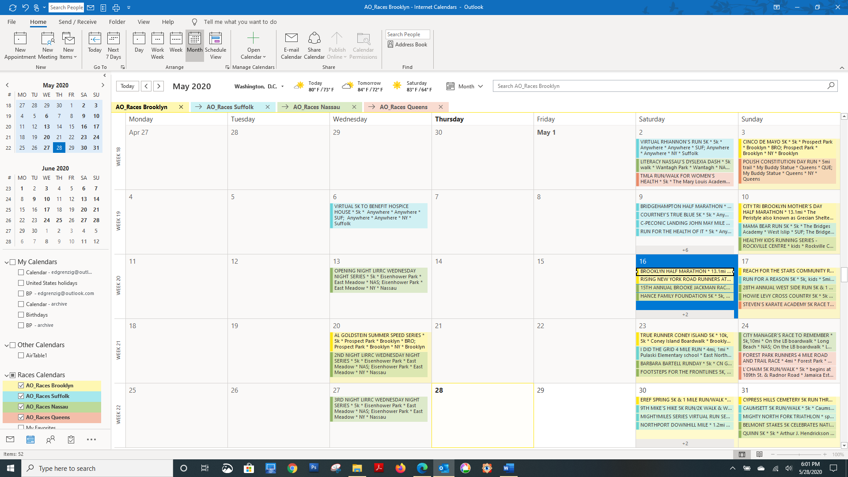Click the Send/Receive All Folders quick-access icon

(x=12, y=8)
